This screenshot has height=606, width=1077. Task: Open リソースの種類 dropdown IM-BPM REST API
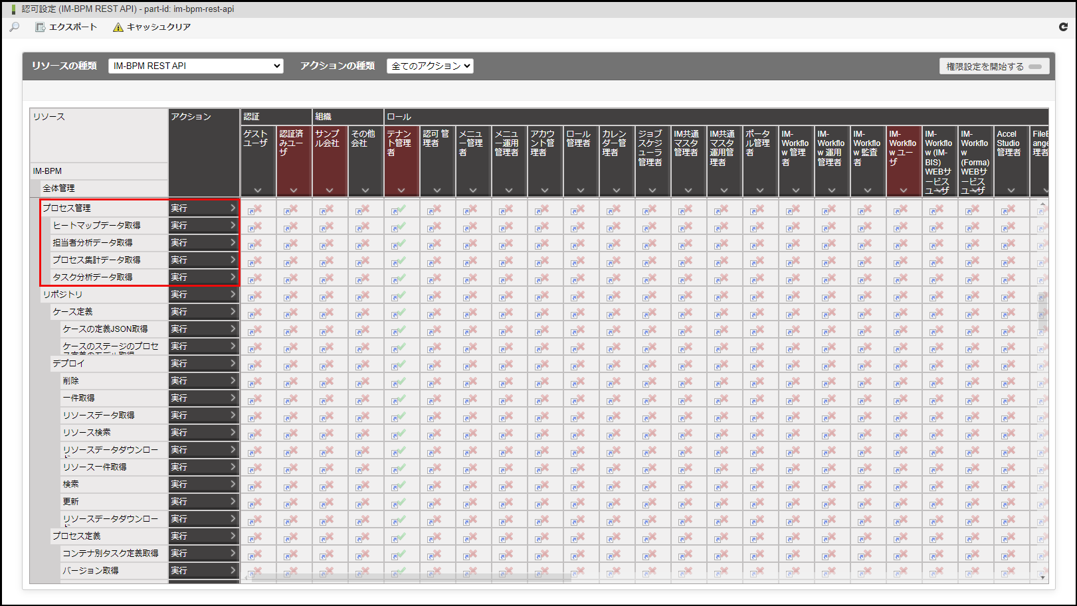click(x=195, y=66)
